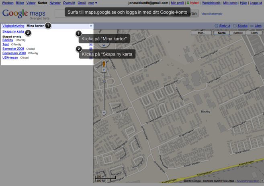Screen dimensions: 264x186
Task: Open the Bäckby map link
Action: pos(8,40)
